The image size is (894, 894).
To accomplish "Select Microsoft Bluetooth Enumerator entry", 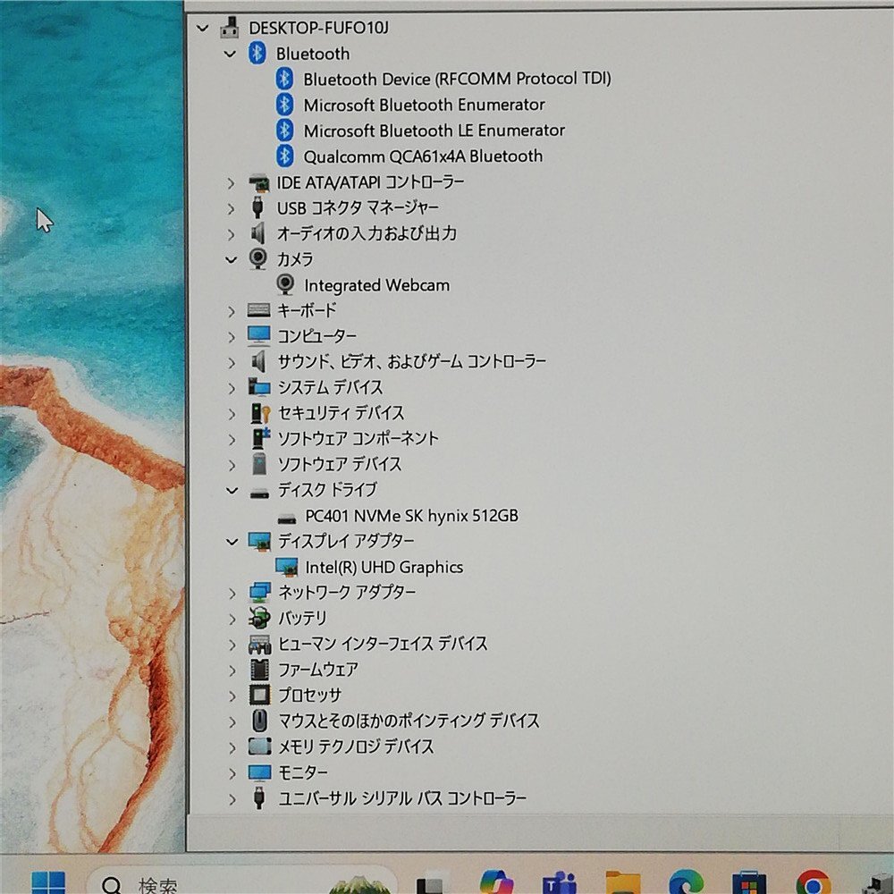I will 424,105.
